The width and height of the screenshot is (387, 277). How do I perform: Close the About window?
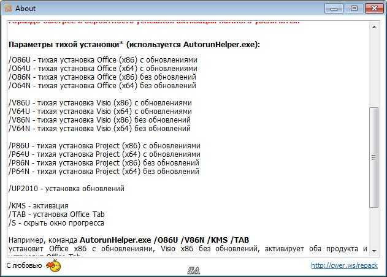click(374, 9)
